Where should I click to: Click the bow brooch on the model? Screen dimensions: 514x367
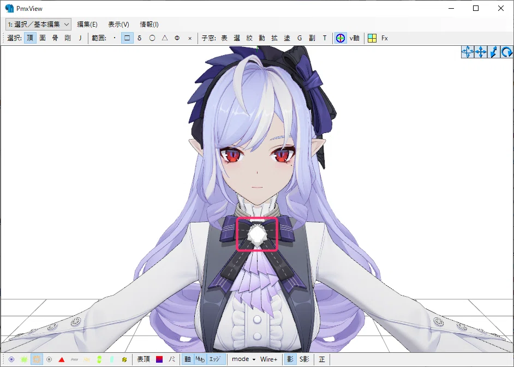tap(257, 234)
